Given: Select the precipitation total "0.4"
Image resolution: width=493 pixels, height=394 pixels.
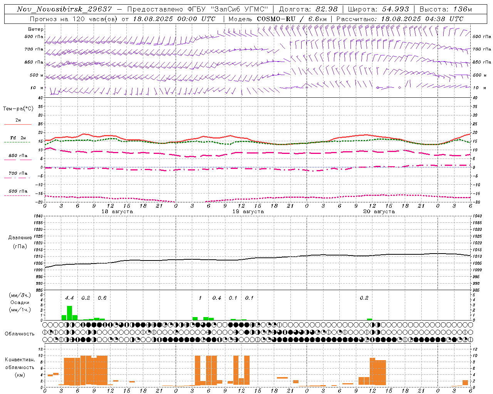Looking at the screenshot, I should point(217,298).
